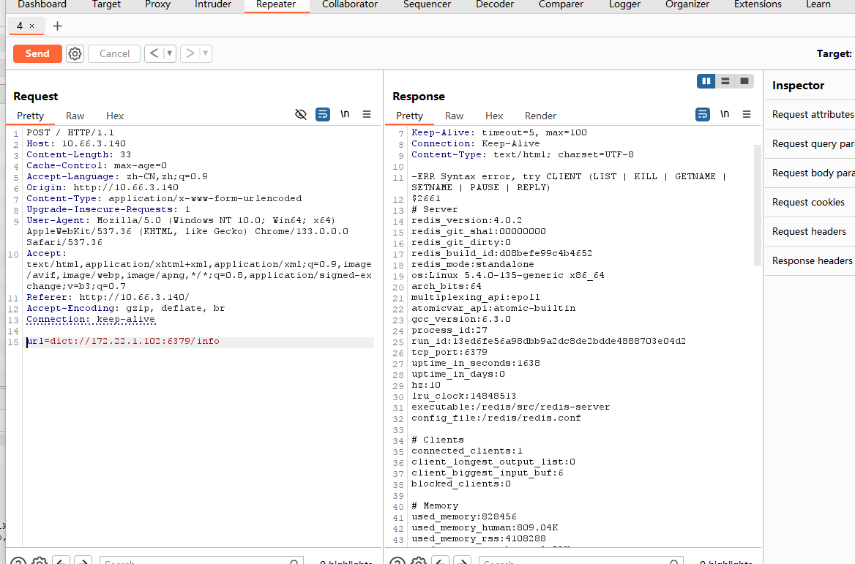This screenshot has width=855, height=564.
Task: Switch Response view to Render
Action: (x=539, y=116)
